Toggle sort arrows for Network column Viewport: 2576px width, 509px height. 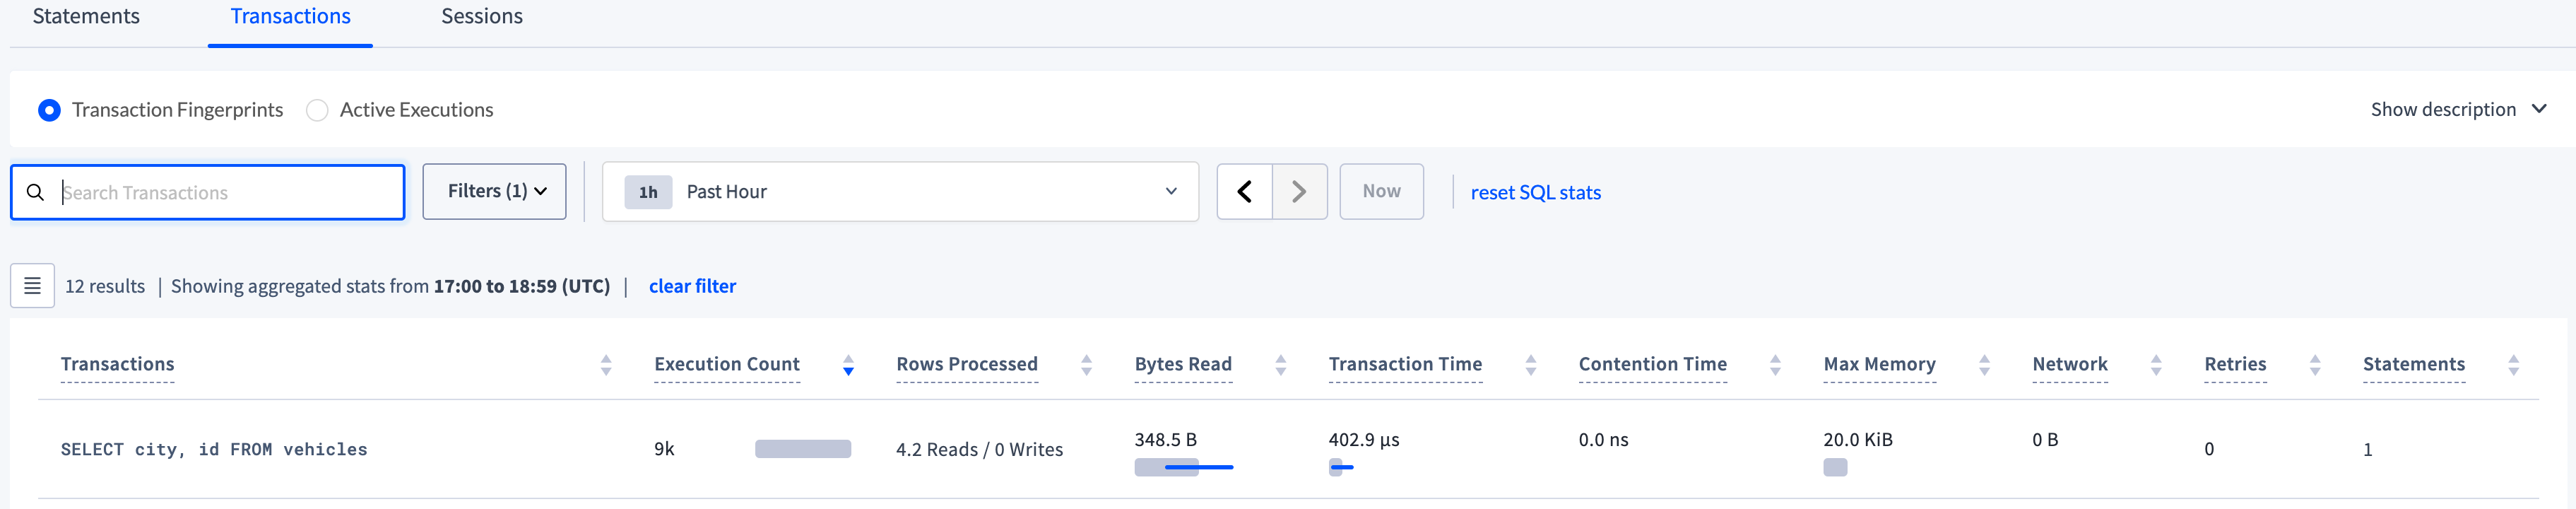pos(2156,365)
